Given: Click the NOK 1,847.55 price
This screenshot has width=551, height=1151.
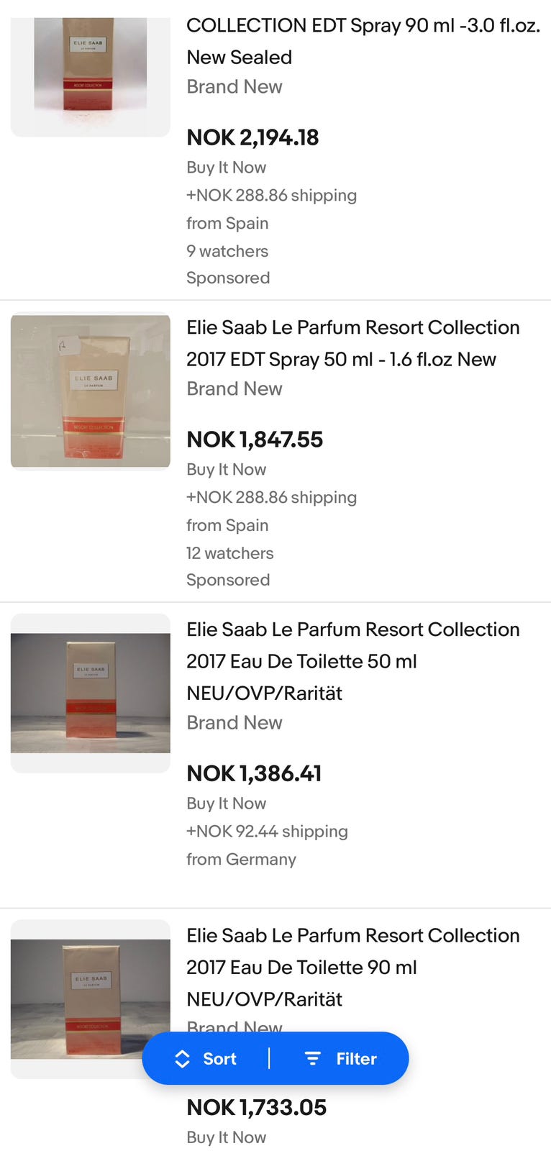Looking at the screenshot, I should pos(255,440).
